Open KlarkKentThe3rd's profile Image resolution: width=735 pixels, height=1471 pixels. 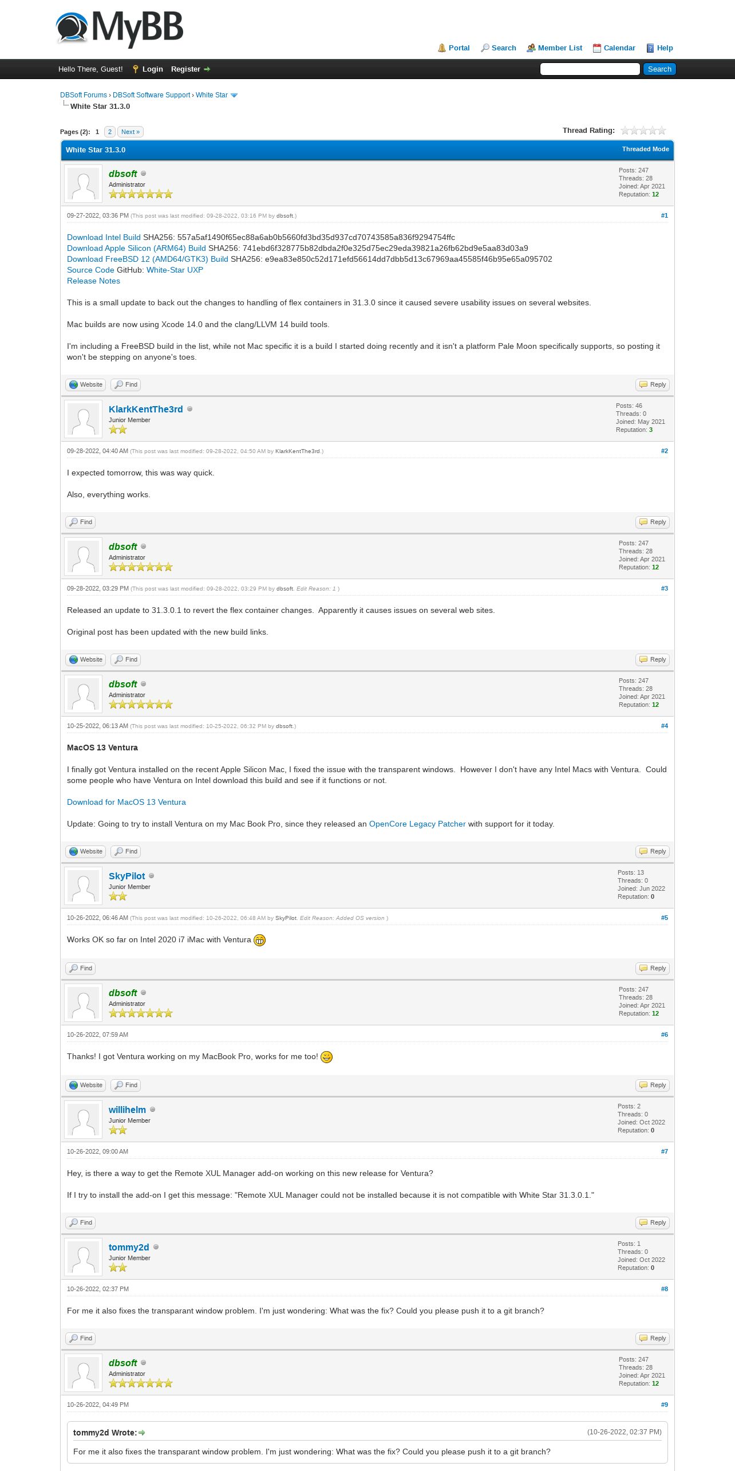pos(146,409)
